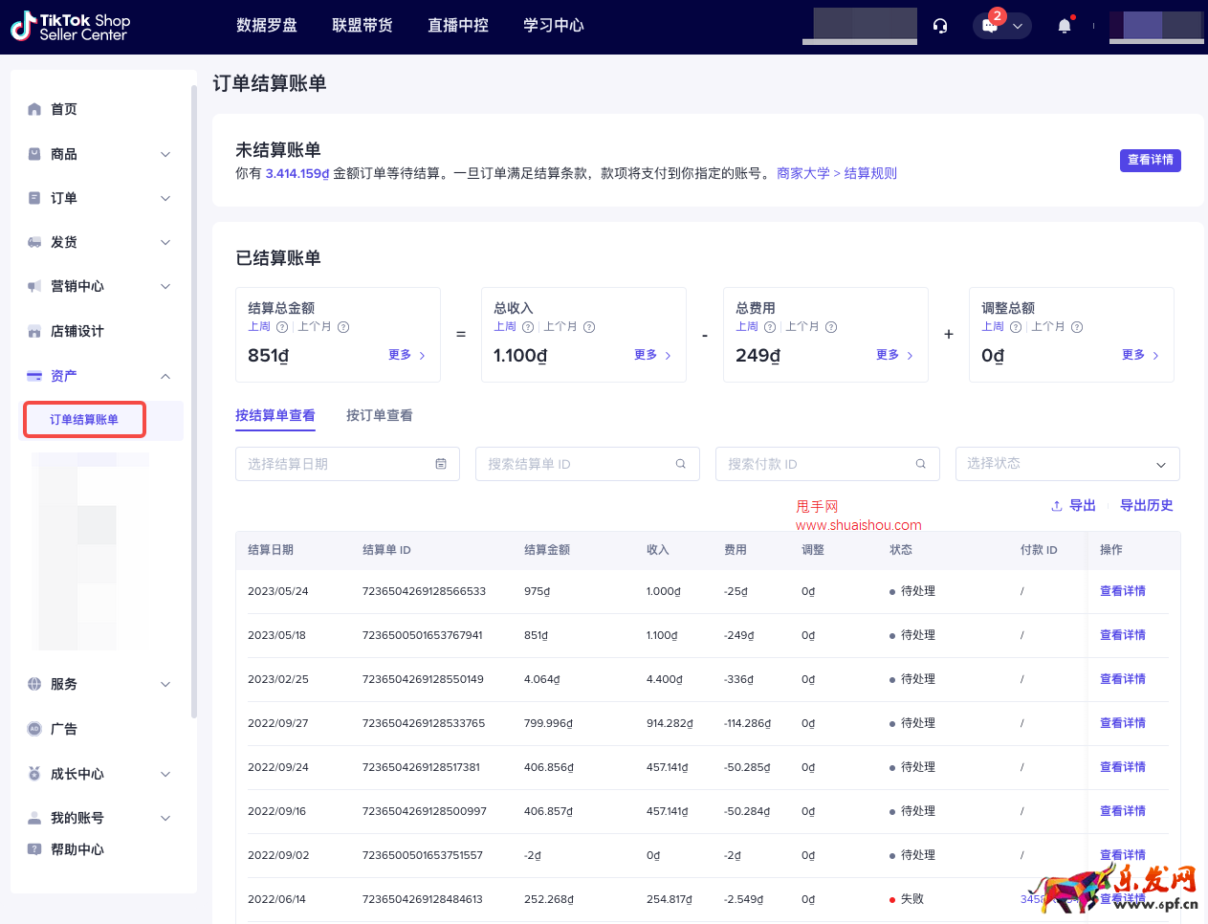The height and width of the screenshot is (924, 1208).
Task: Open 学习中心 in the top navigation
Action: [553, 26]
